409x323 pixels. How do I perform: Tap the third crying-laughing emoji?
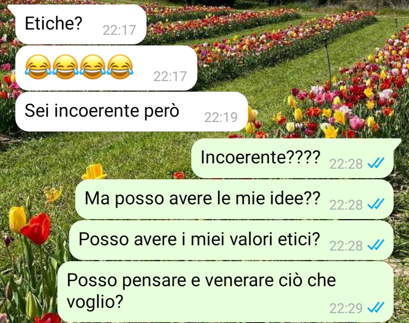[93, 67]
